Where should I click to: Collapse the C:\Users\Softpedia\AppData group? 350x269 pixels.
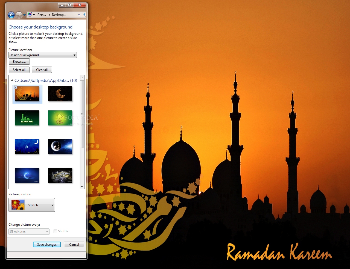(12, 81)
